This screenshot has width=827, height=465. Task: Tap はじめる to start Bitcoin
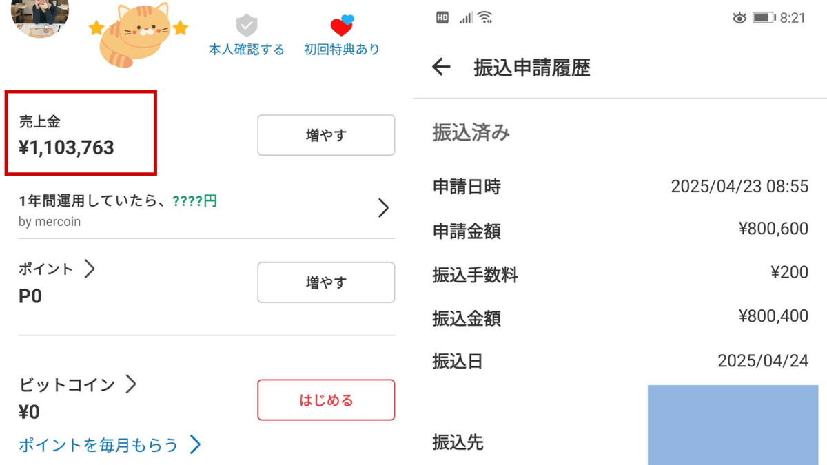pyautogui.click(x=325, y=400)
